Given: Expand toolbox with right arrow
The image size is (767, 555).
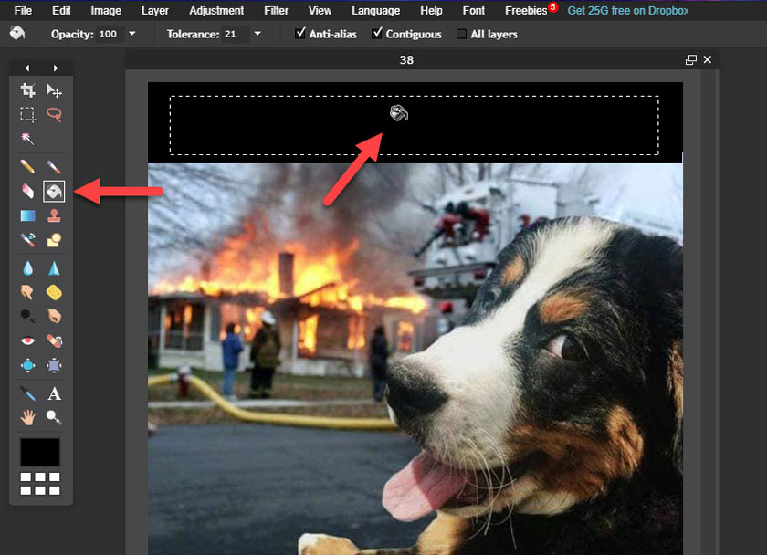Looking at the screenshot, I should pyautogui.click(x=56, y=68).
